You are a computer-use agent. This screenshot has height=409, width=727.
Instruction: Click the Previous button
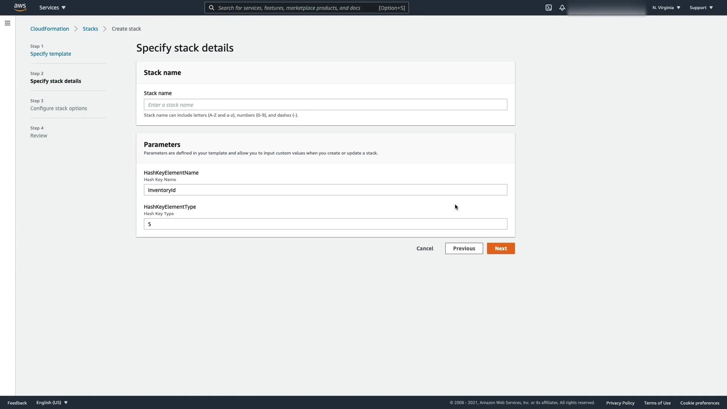coord(464,248)
